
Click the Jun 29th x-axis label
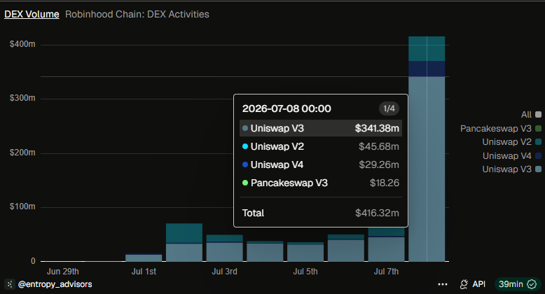[63, 272]
